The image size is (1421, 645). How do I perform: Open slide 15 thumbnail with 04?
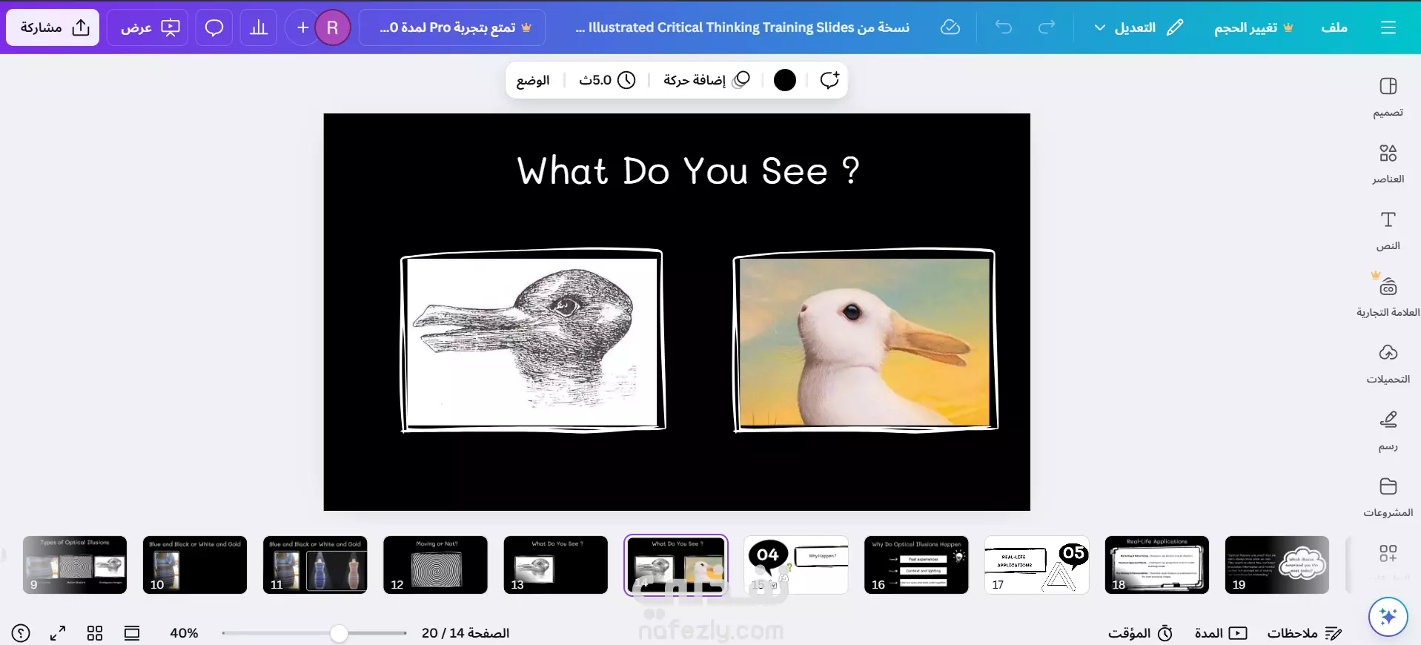pyautogui.click(x=796, y=565)
